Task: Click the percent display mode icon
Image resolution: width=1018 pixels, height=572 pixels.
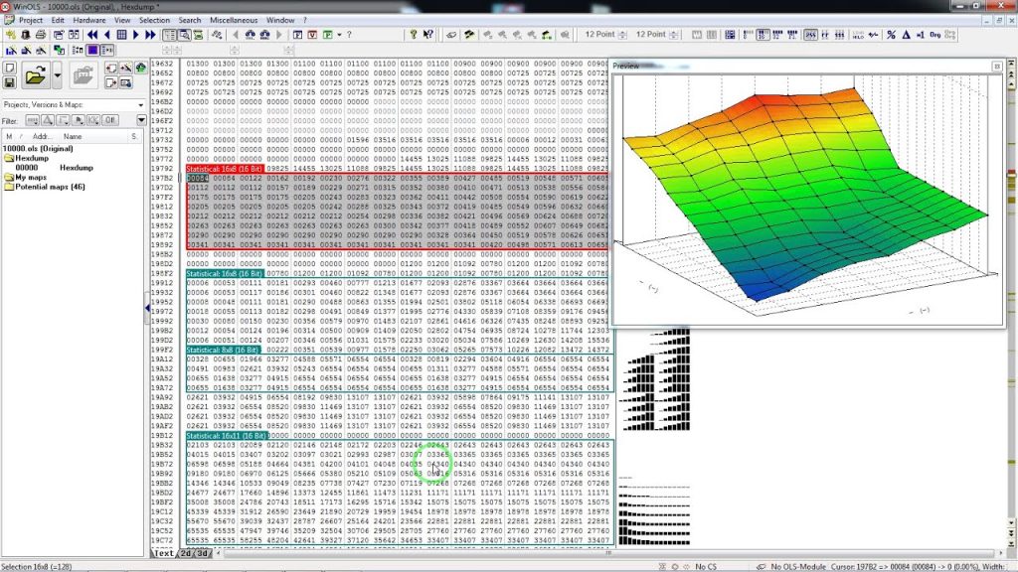Action: 890,35
